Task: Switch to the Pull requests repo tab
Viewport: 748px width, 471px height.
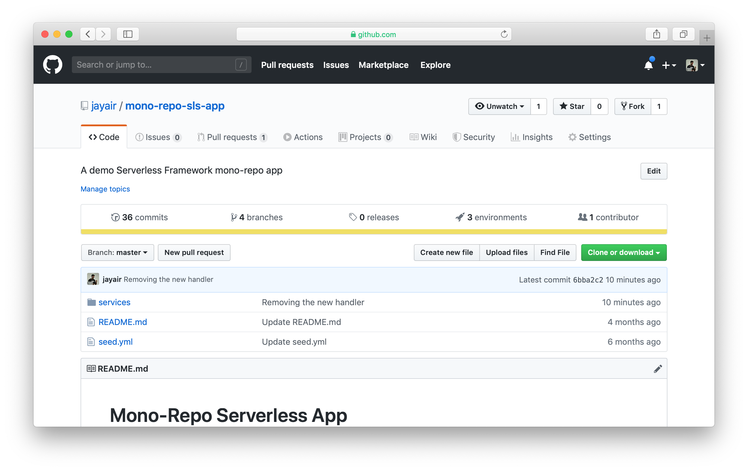Action: click(x=232, y=137)
